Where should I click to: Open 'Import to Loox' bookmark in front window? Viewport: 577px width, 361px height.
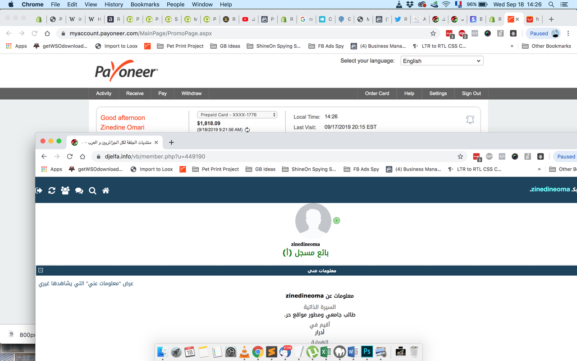(x=151, y=169)
